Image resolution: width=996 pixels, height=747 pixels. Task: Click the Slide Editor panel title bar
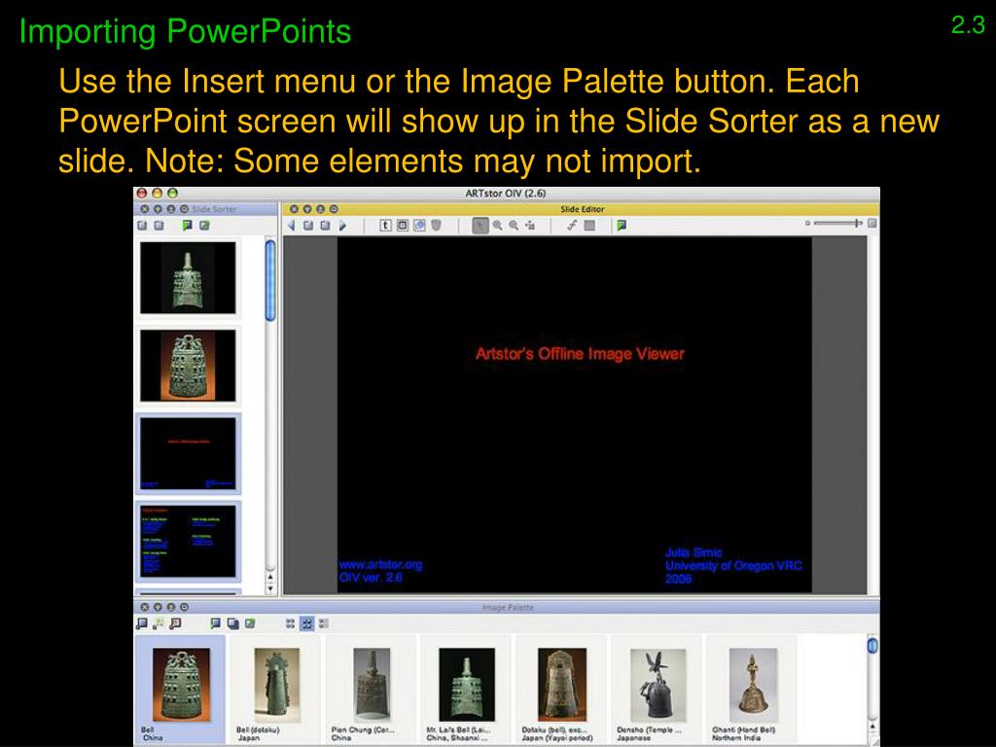click(582, 209)
